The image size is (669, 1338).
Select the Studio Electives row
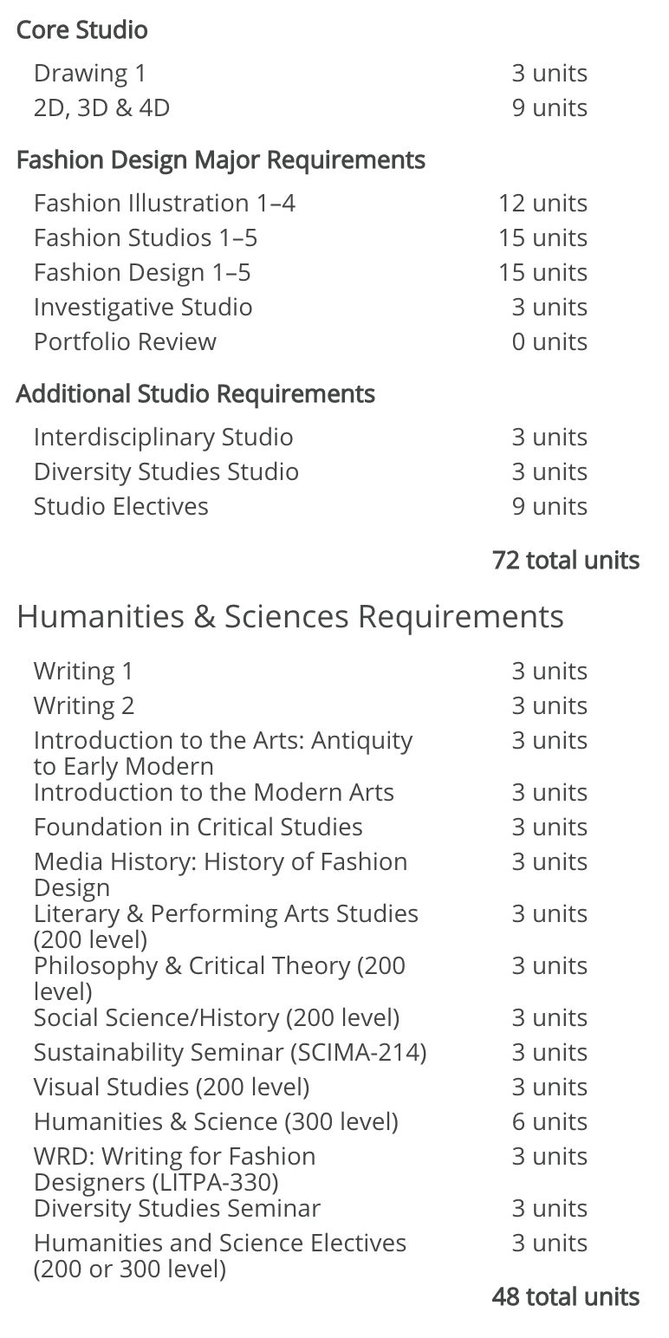310,507
